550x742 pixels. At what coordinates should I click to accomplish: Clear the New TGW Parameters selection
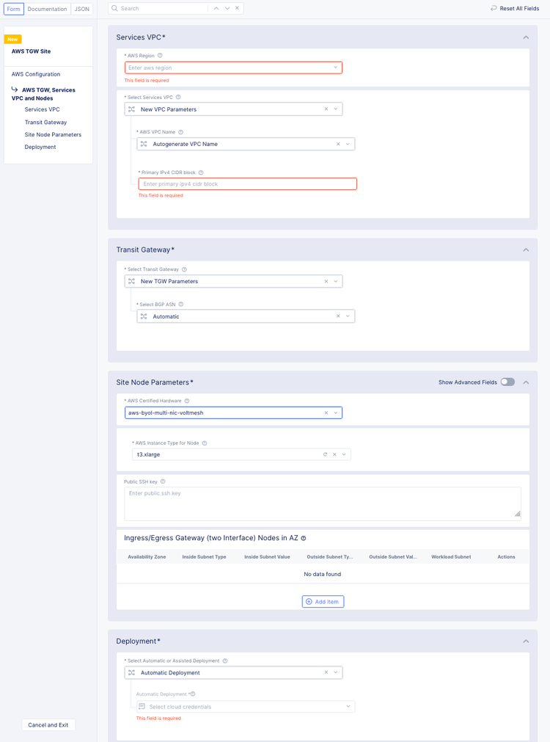tap(326, 281)
